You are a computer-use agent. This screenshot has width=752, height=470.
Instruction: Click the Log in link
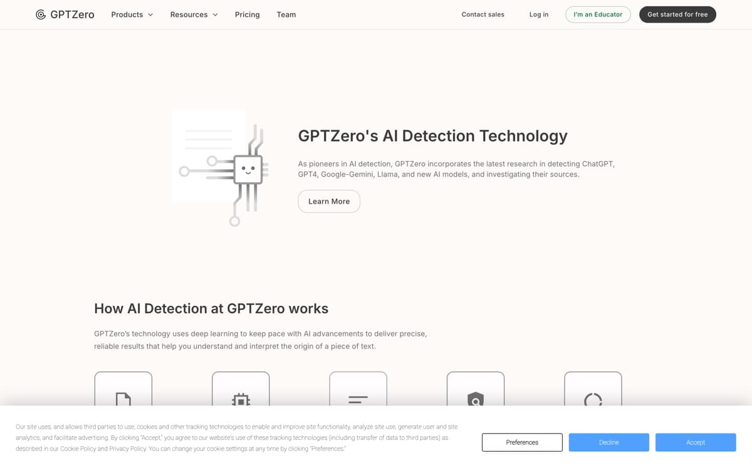[539, 14]
